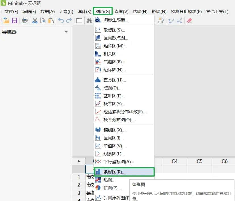Open Find using the binoculars icon

(x=89, y=20)
